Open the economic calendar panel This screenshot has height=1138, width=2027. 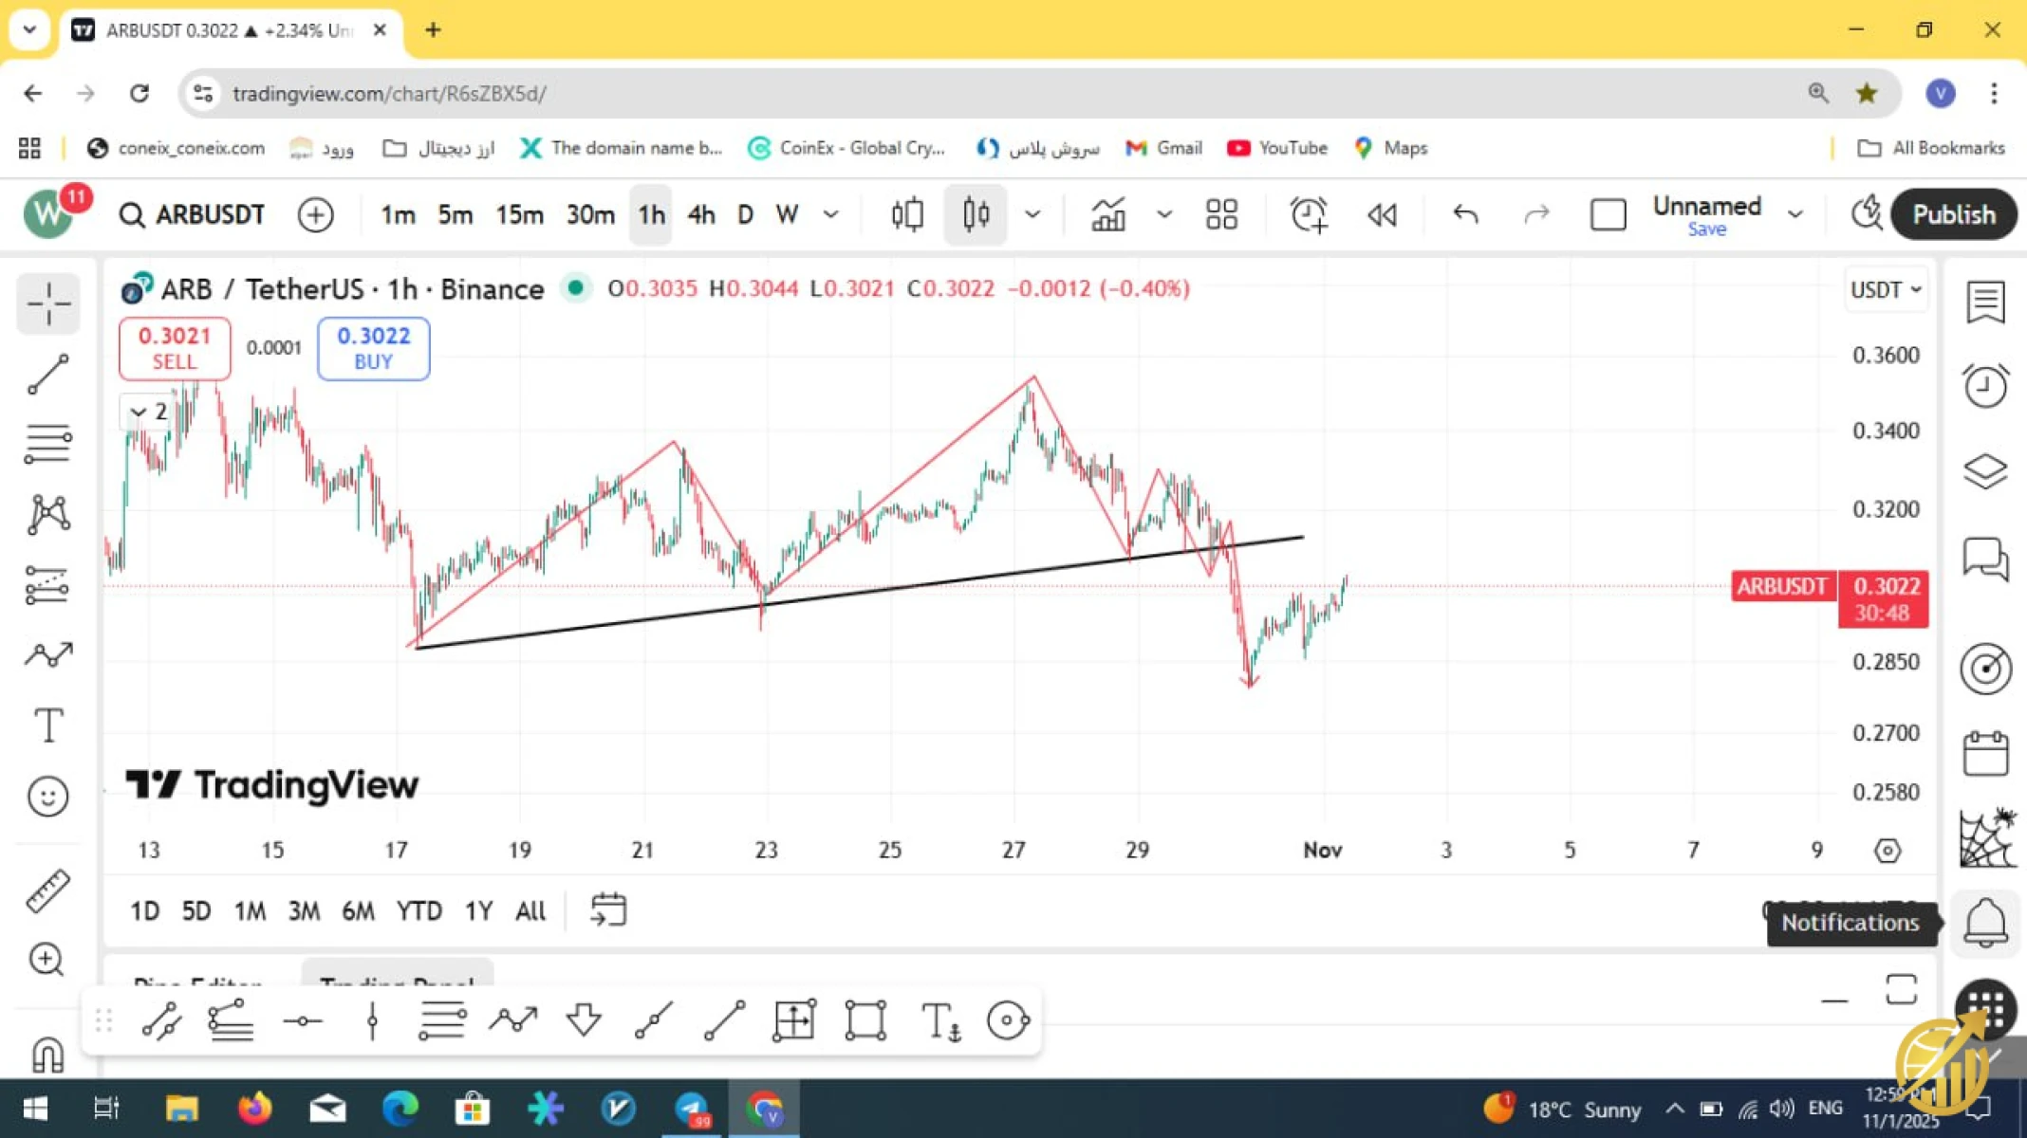[x=1985, y=754]
